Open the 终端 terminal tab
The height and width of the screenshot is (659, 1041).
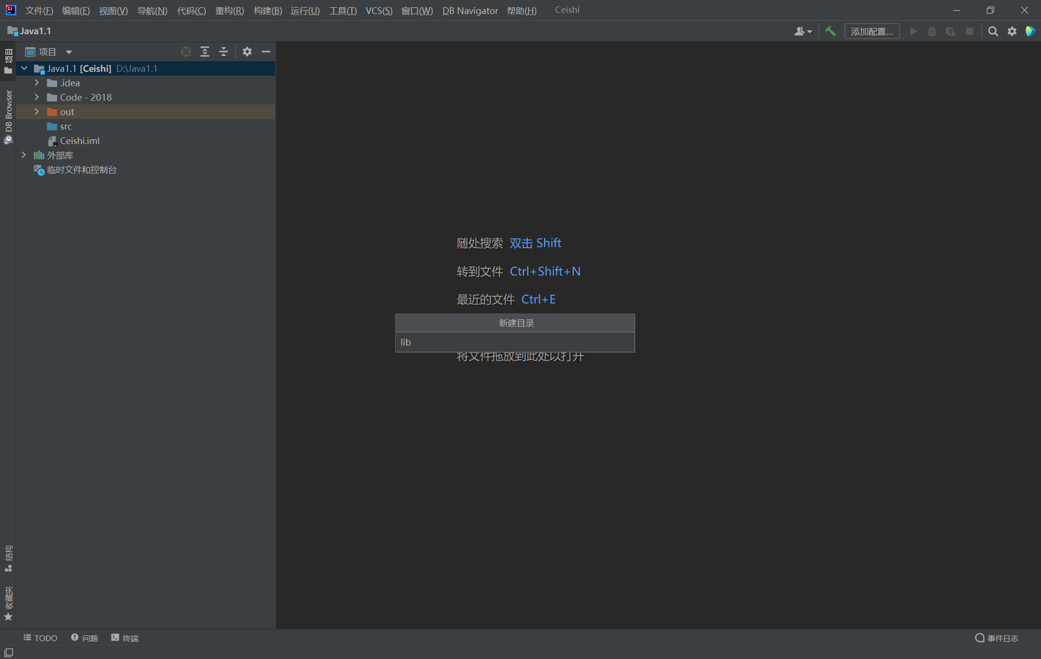tap(125, 638)
